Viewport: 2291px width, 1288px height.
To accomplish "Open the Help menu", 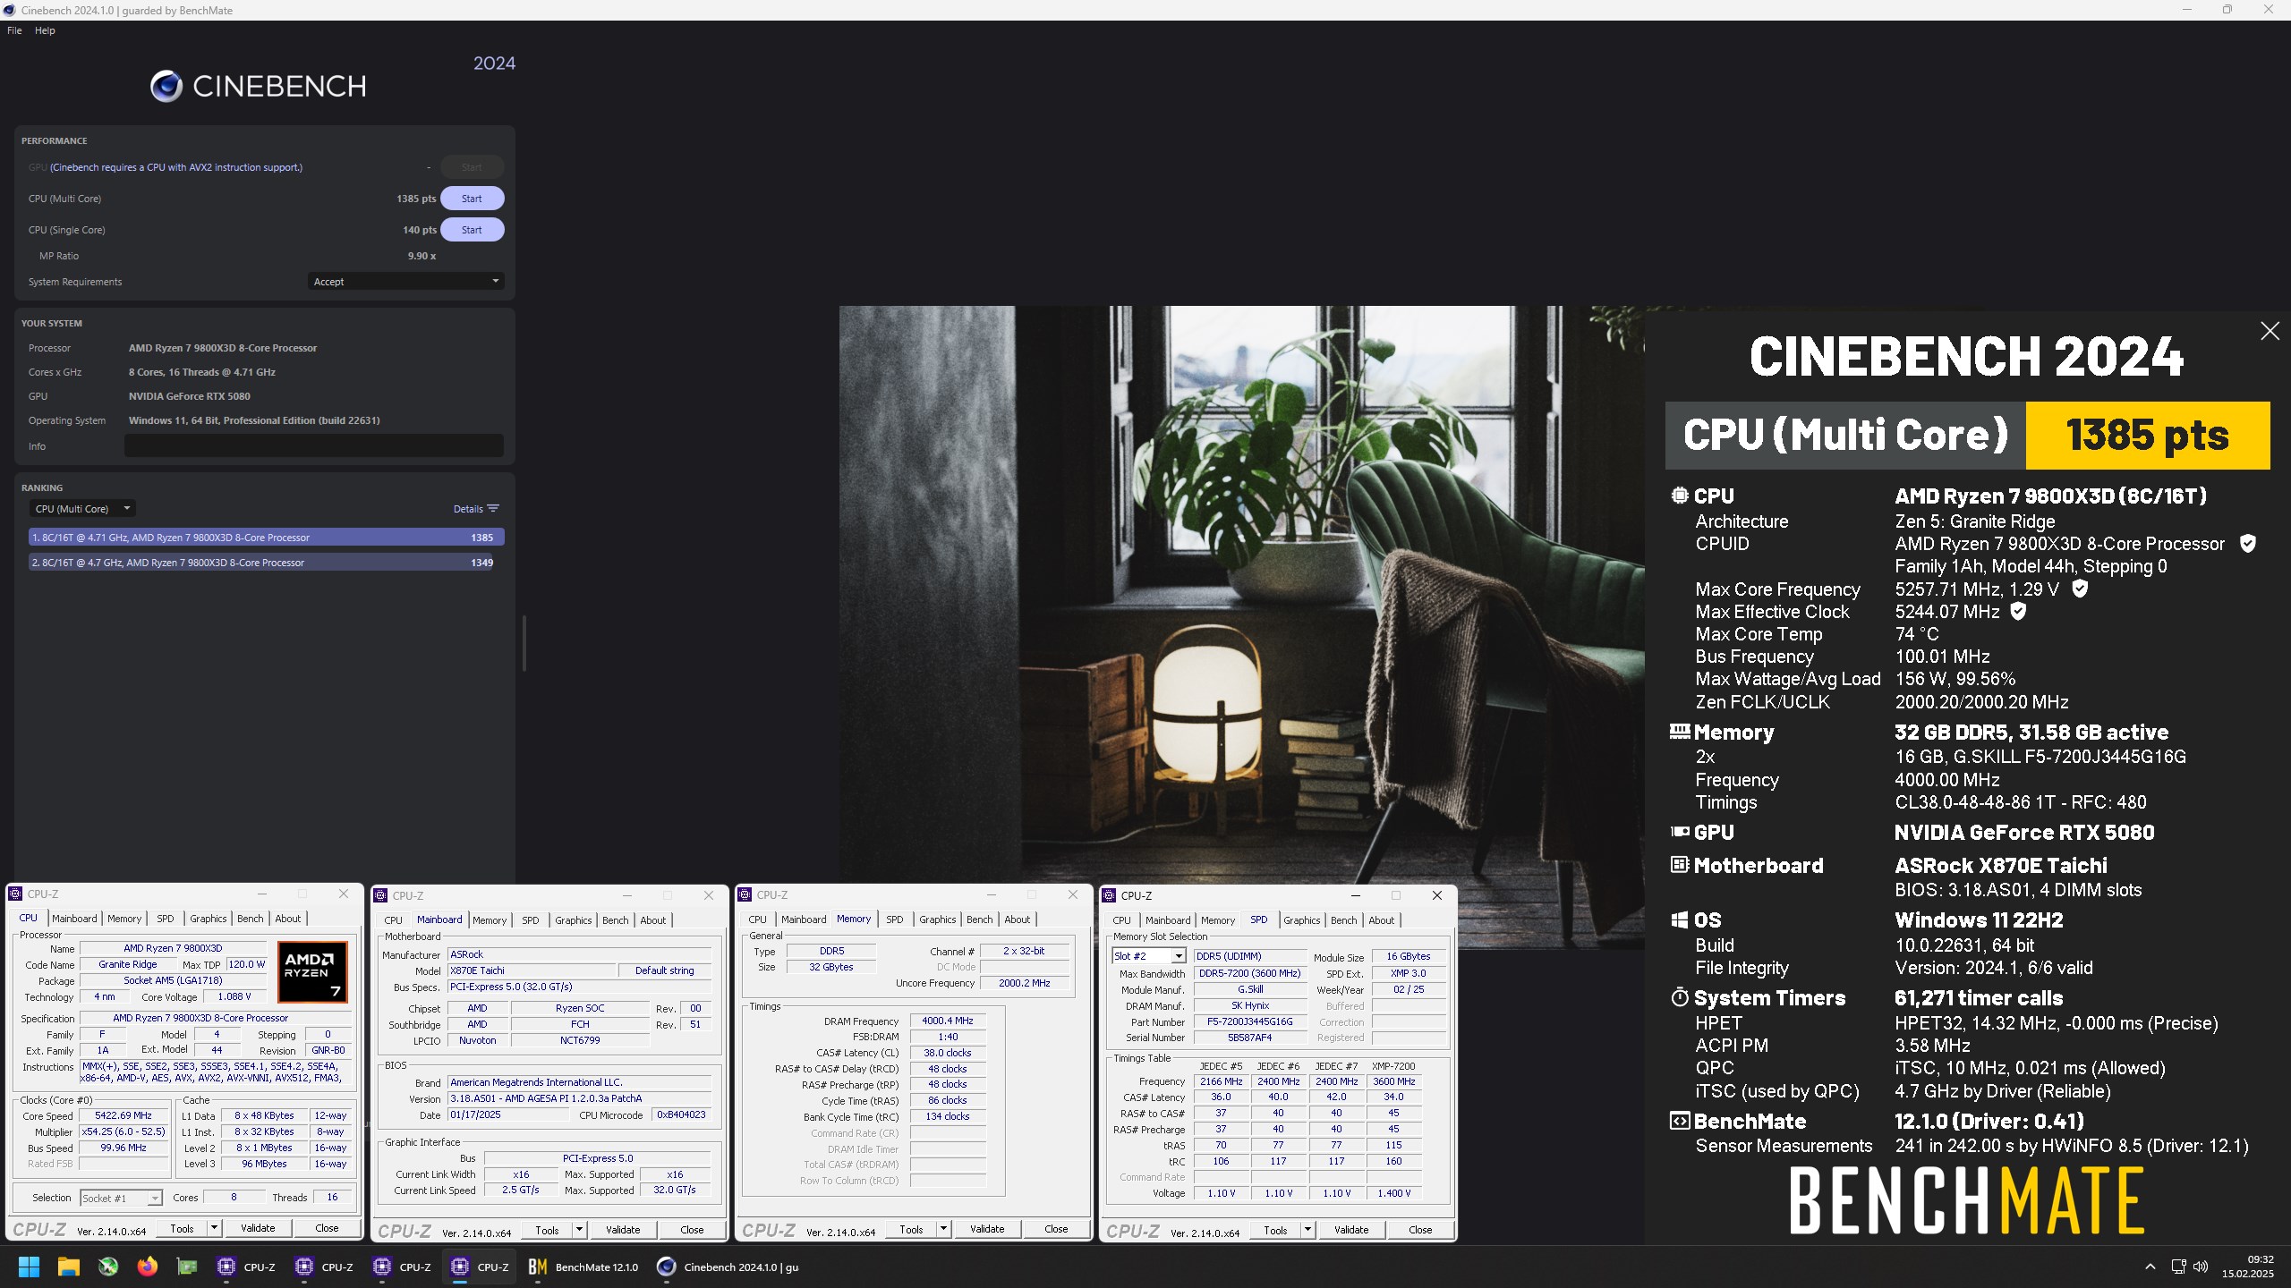I will 45,30.
